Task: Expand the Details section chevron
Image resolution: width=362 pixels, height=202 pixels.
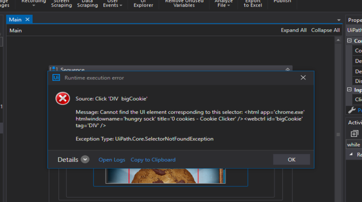Action: tap(85, 159)
